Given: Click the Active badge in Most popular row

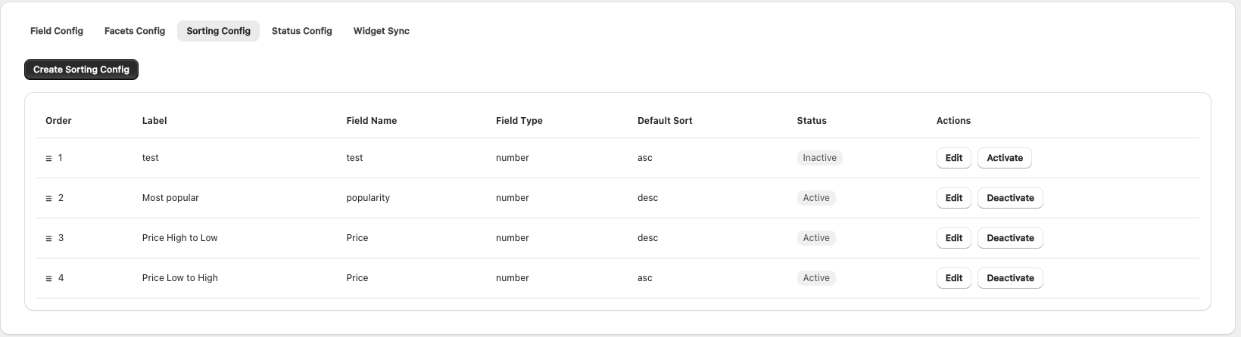Looking at the screenshot, I should tap(816, 198).
